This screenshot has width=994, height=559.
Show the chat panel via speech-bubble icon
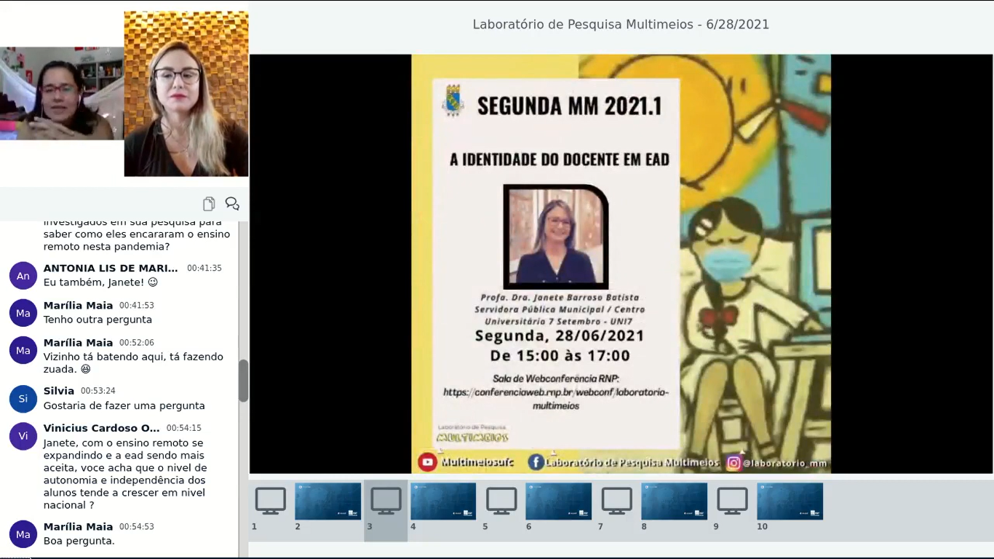(x=232, y=204)
